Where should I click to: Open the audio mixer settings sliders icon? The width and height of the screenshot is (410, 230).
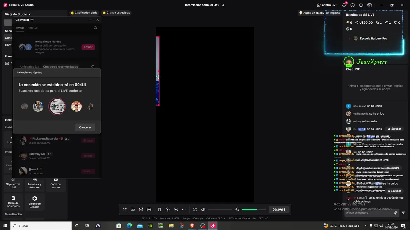[x=195, y=210]
